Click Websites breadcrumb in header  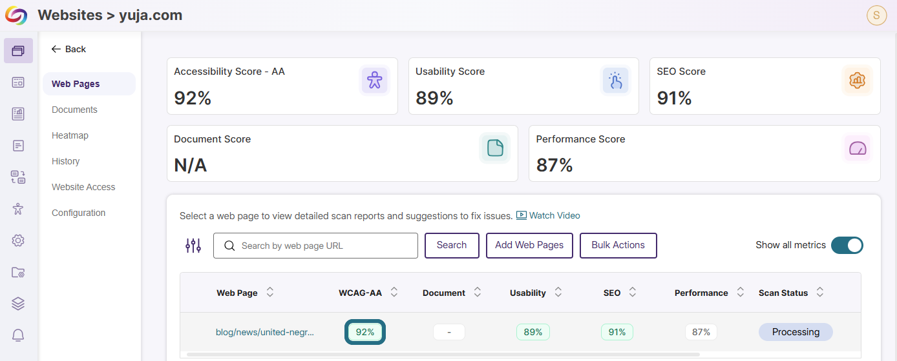point(70,15)
